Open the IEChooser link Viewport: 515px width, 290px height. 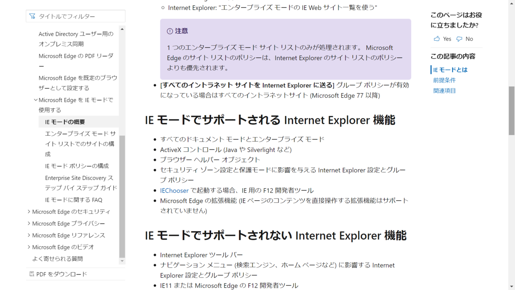[x=174, y=190]
